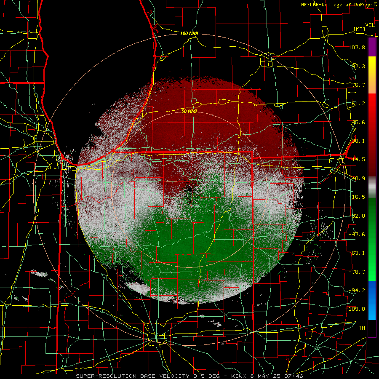Click the 30.1 velocity scale label
The height and width of the screenshot is (379, 379).
click(358, 141)
